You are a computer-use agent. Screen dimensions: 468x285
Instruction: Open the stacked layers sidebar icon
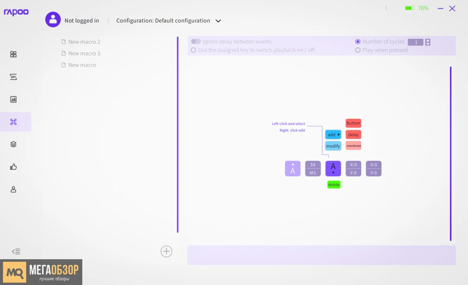click(13, 144)
